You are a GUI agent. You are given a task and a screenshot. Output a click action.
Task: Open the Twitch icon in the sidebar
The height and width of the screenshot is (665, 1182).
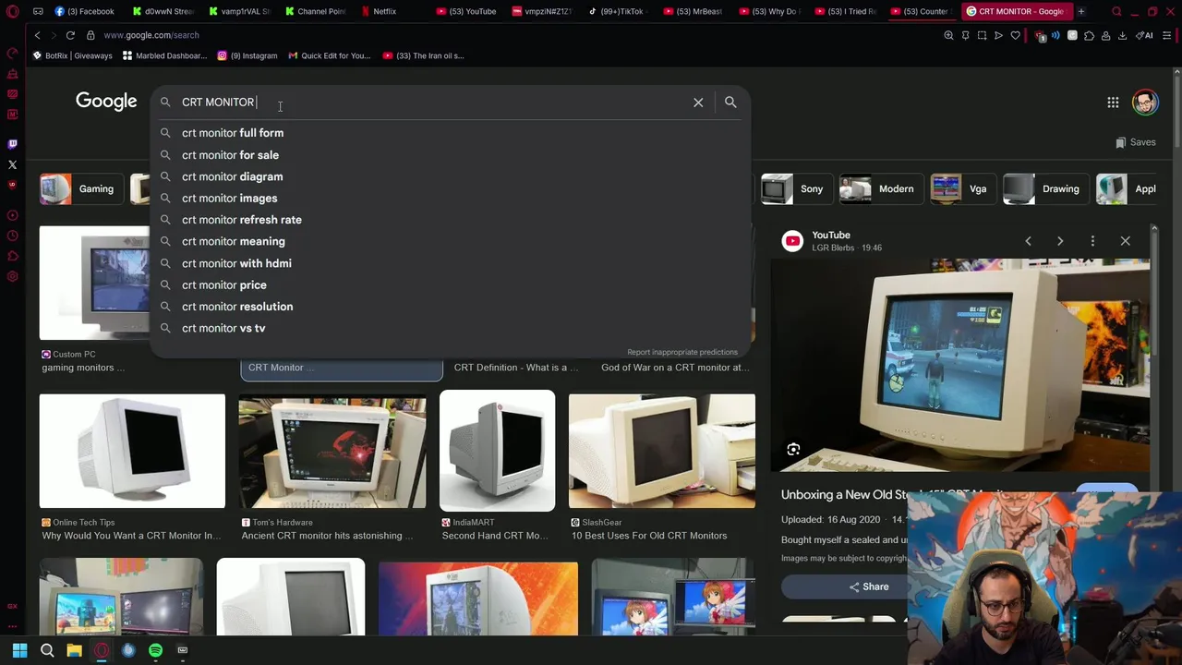click(12, 144)
